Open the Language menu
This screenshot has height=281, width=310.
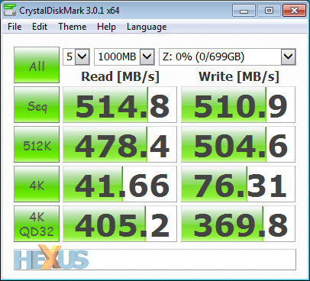[147, 27]
